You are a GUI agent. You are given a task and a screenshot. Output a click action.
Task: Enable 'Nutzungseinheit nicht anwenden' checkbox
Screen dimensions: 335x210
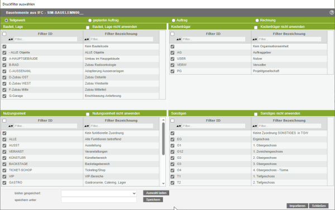click(88, 114)
